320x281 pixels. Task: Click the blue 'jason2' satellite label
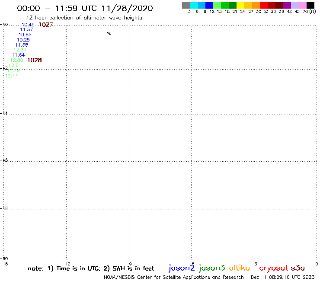click(182, 268)
